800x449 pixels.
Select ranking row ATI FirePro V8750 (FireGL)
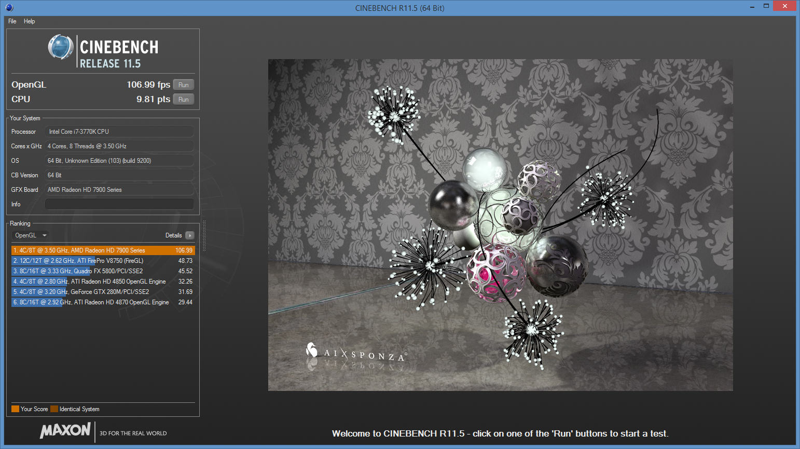[x=103, y=261]
